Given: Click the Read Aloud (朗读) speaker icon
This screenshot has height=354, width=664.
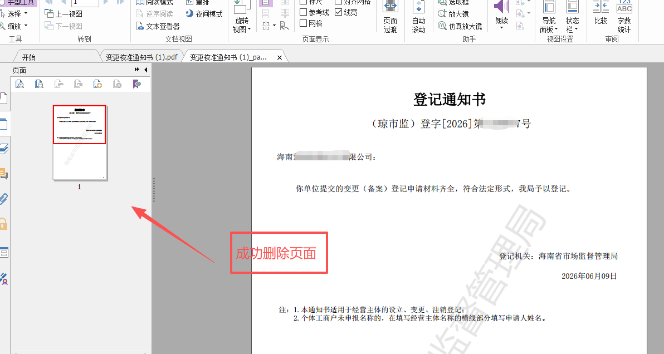Looking at the screenshot, I should tap(501, 7).
